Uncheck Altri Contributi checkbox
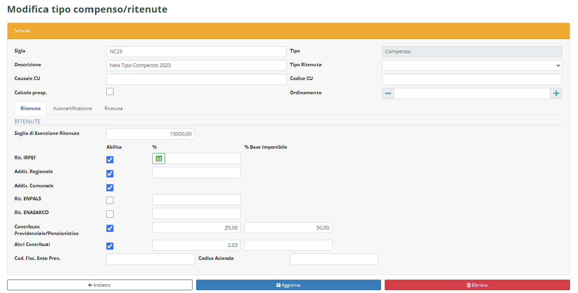 point(110,246)
